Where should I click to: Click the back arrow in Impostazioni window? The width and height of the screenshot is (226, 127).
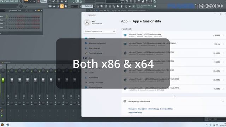tap(84, 15)
